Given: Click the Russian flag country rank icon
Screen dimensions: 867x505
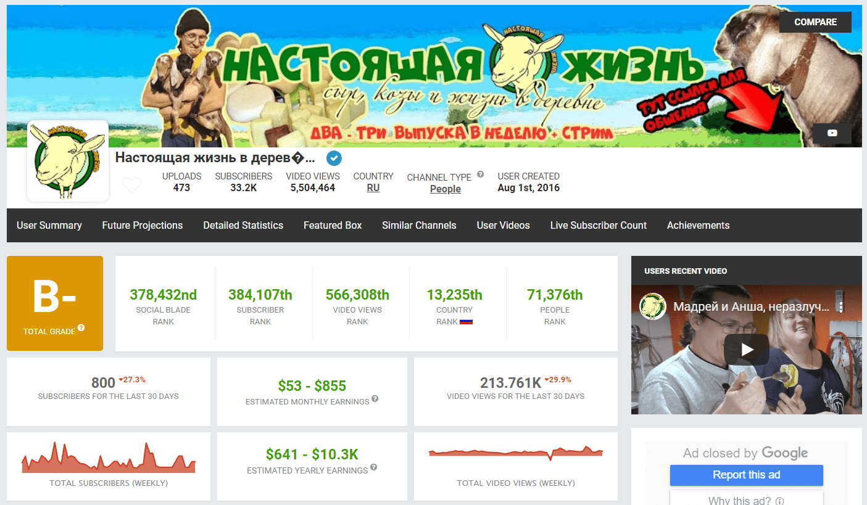Looking at the screenshot, I should tap(466, 322).
